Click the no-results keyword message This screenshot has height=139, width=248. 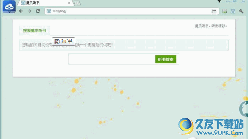pos(124,45)
